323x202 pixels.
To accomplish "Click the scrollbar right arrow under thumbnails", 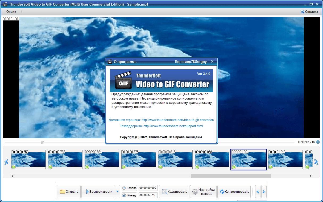I will point(310,176).
